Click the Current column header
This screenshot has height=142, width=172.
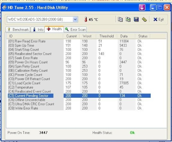[x=72, y=36]
